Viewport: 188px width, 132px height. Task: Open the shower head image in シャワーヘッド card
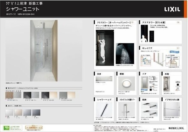[104, 109]
